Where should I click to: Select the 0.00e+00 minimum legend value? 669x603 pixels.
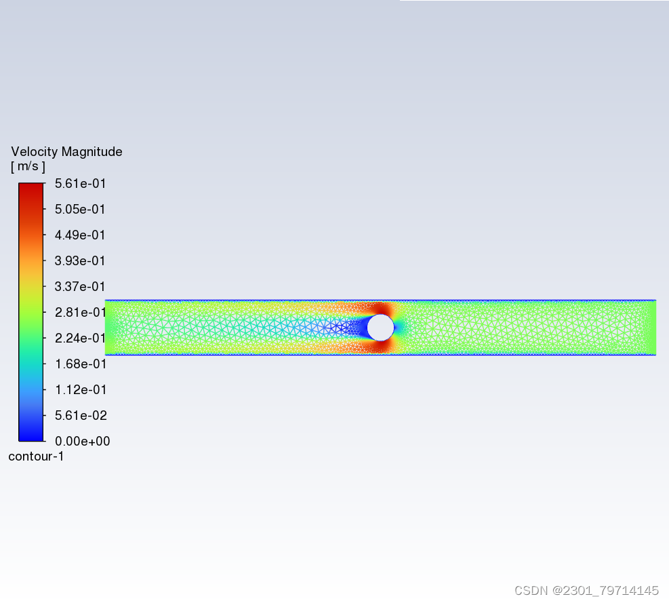tap(83, 441)
